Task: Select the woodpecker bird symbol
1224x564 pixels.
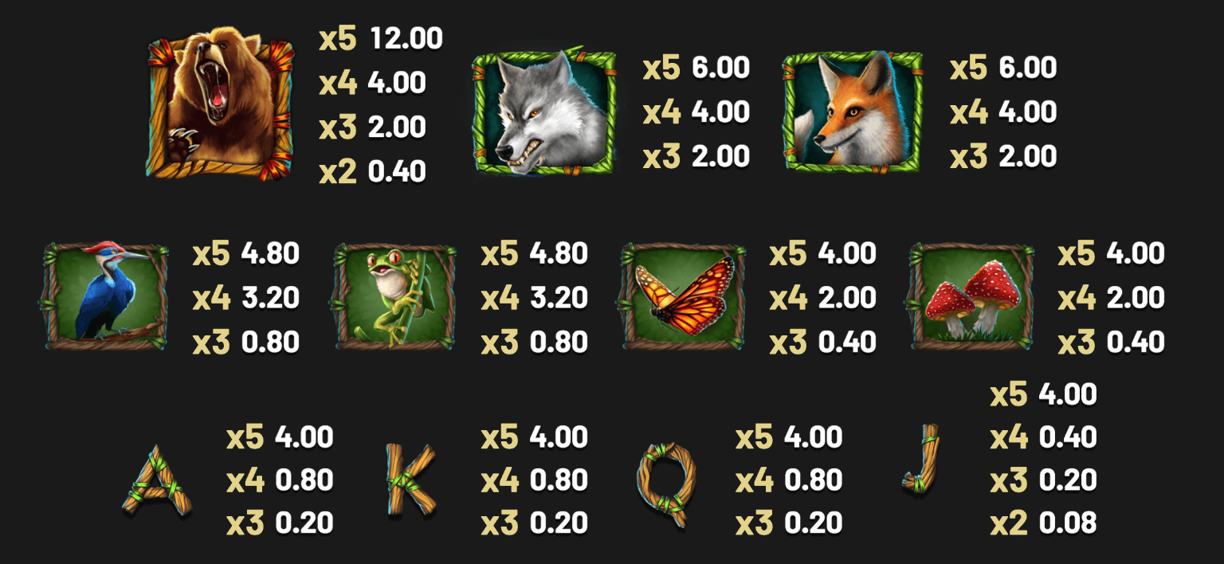Action: pyautogui.click(x=104, y=296)
